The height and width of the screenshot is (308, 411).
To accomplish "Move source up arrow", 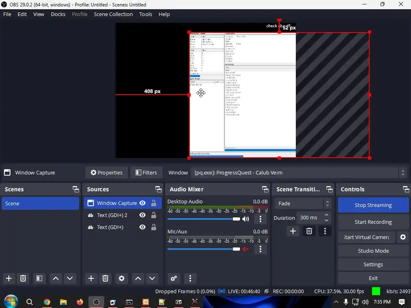I will (138, 278).
